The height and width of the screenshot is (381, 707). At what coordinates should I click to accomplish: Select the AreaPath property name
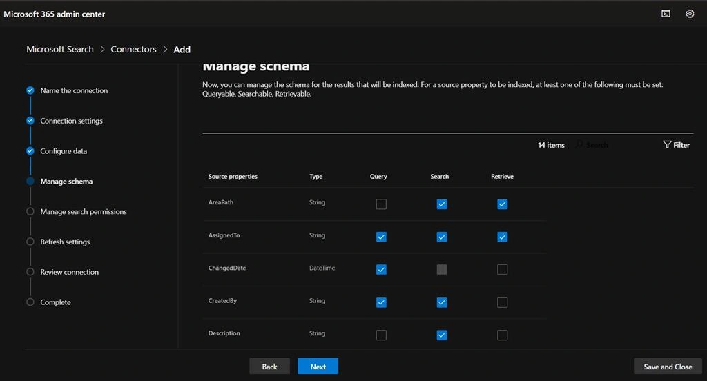(x=221, y=202)
